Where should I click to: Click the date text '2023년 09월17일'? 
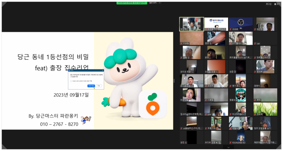tap(71, 95)
